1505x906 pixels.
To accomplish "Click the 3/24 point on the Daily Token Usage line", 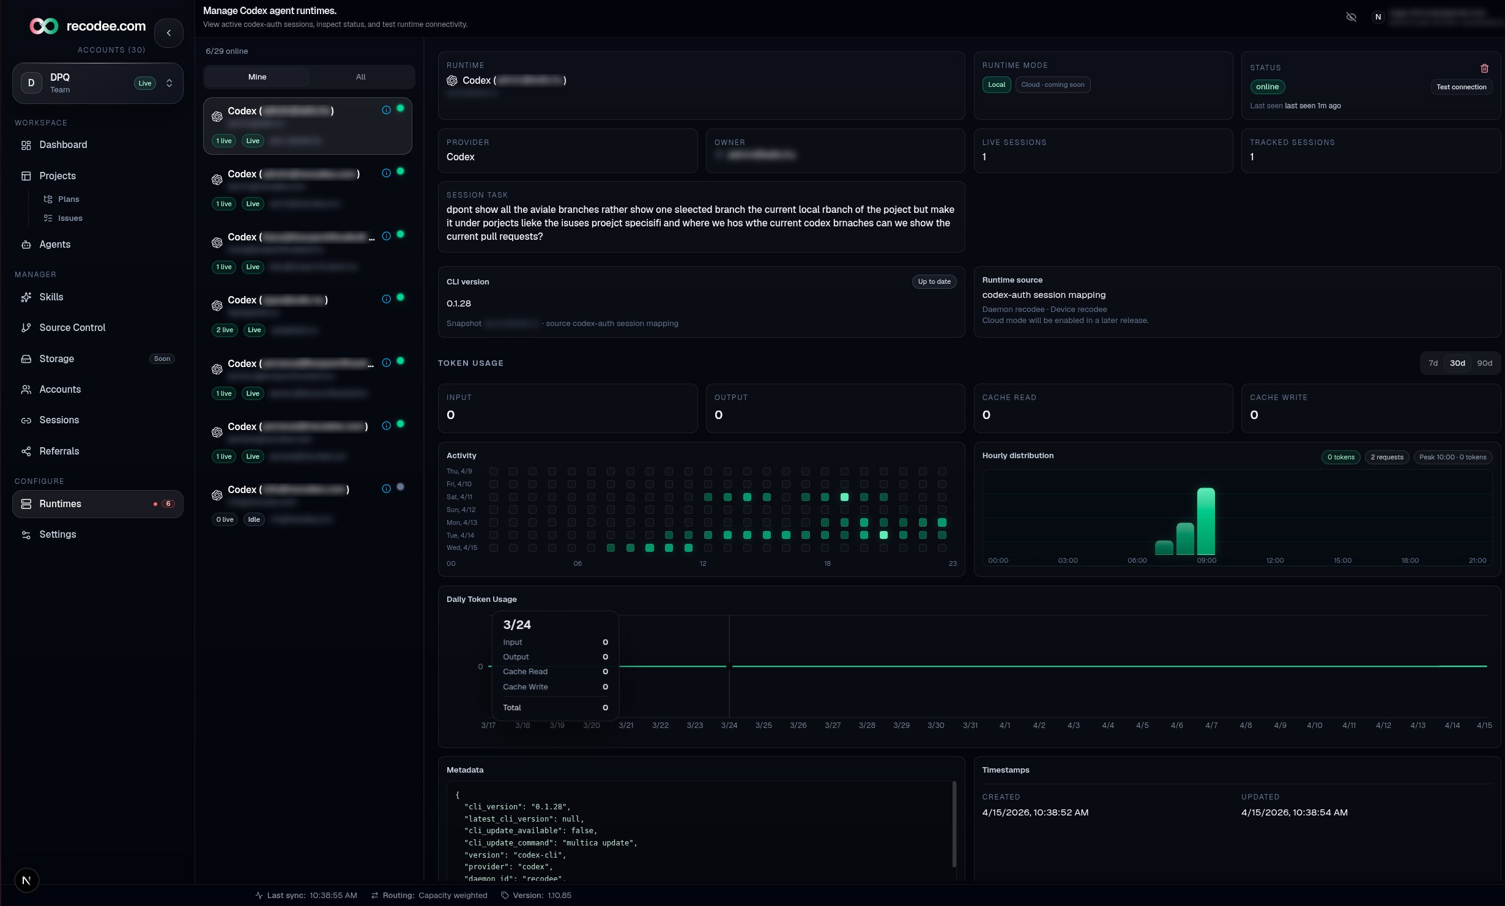I will (x=729, y=666).
